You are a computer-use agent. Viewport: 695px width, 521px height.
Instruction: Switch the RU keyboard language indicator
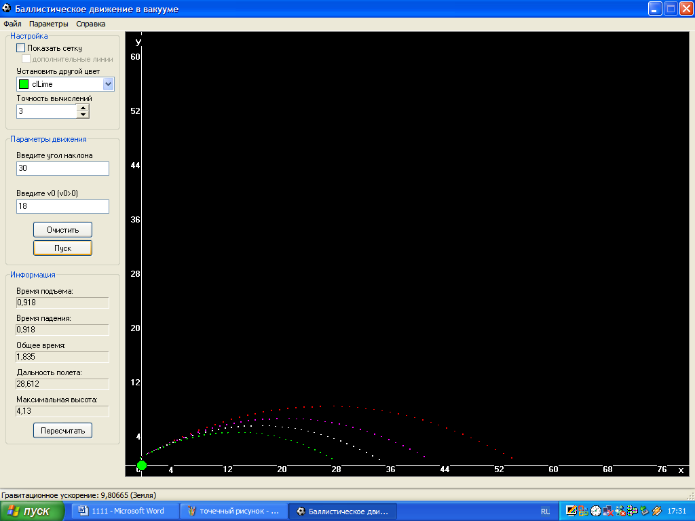pos(546,511)
